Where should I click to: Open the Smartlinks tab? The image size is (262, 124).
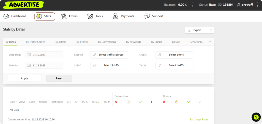(x=197, y=42)
